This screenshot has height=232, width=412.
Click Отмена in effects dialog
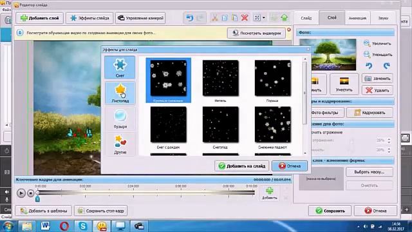(x=290, y=166)
